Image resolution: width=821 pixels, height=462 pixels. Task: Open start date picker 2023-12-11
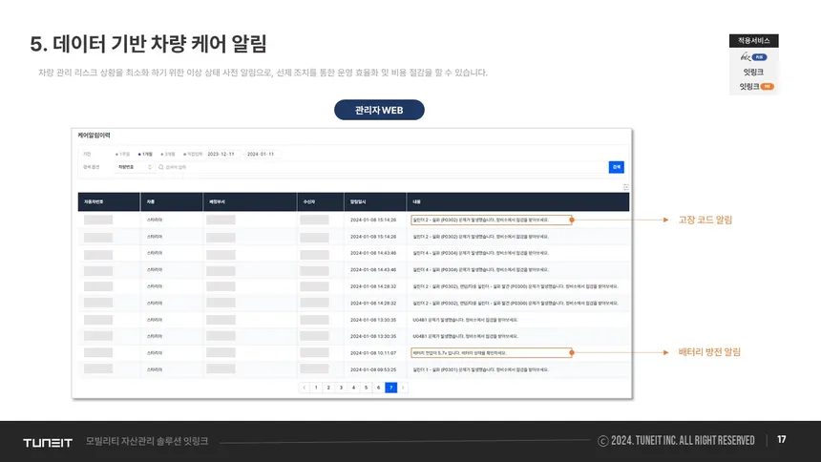pos(222,154)
